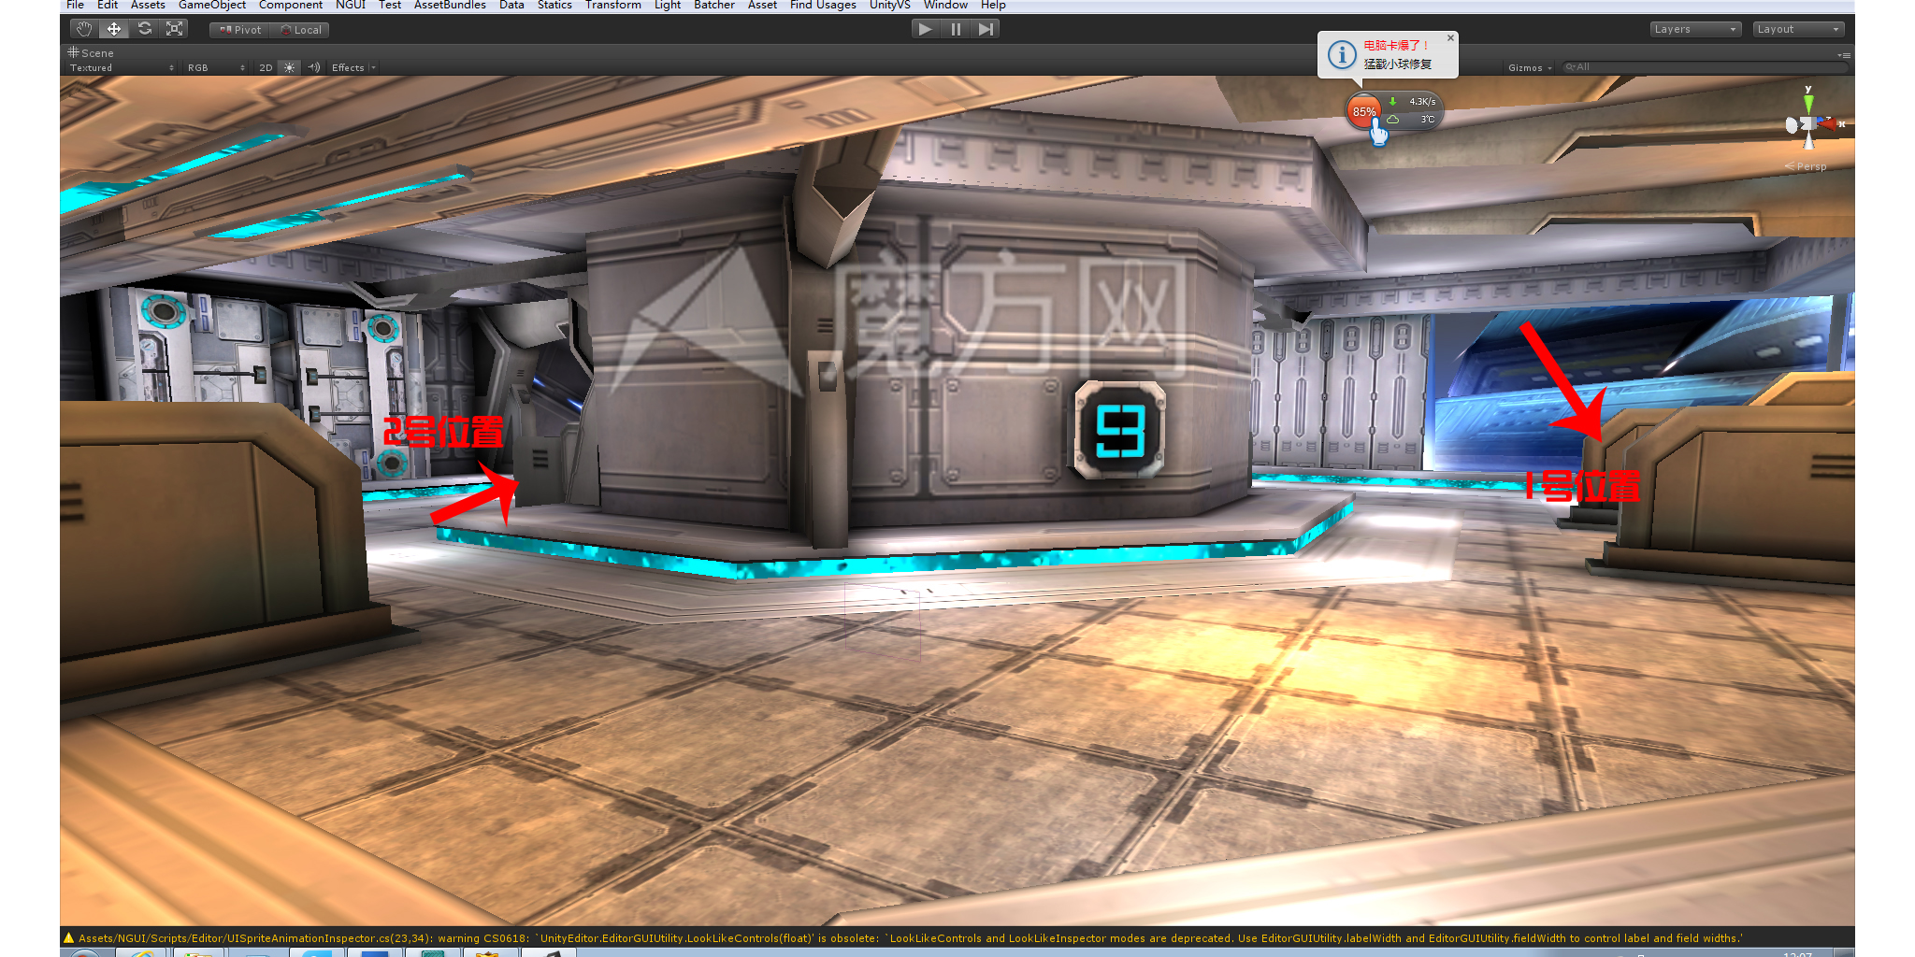Click the gizmo center cube
1915x957 pixels.
pyautogui.click(x=1808, y=123)
